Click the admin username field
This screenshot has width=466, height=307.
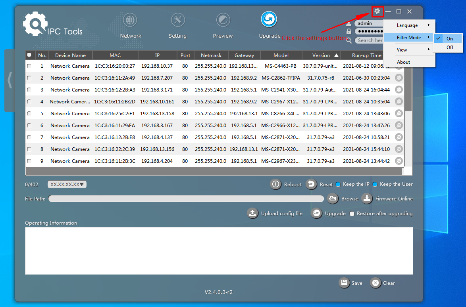point(368,23)
